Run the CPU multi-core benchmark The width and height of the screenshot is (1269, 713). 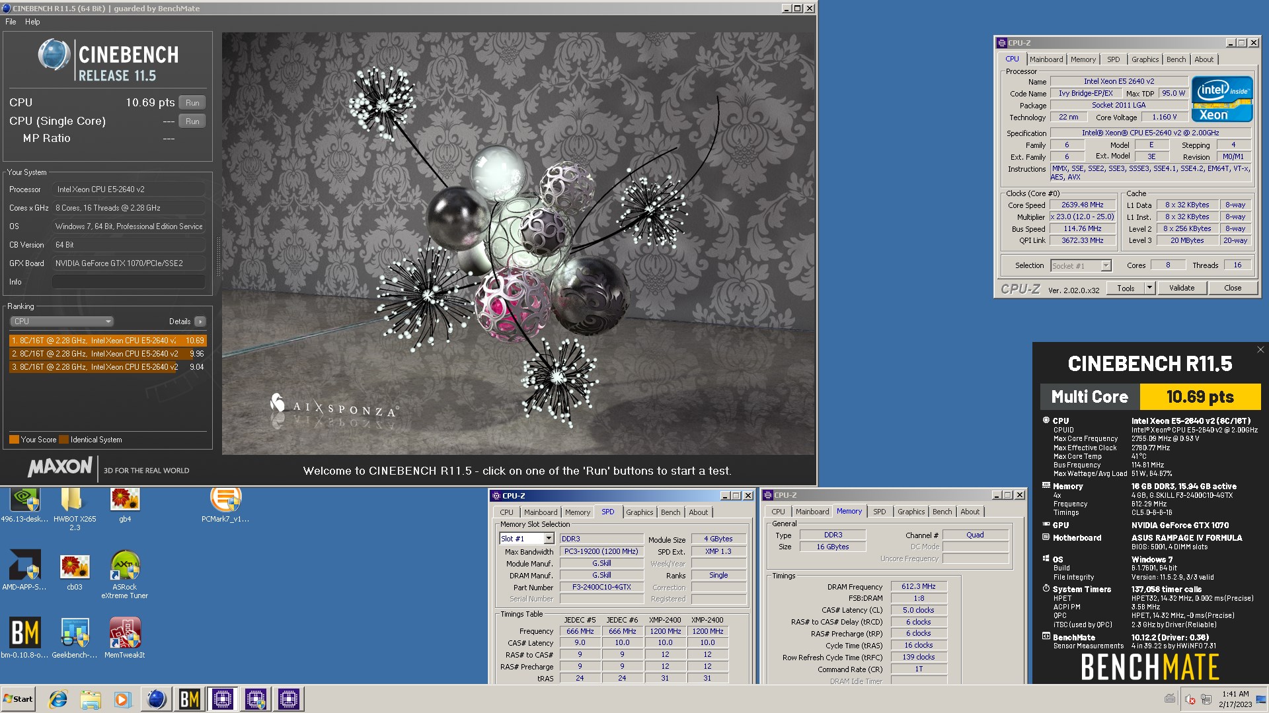point(192,103)
